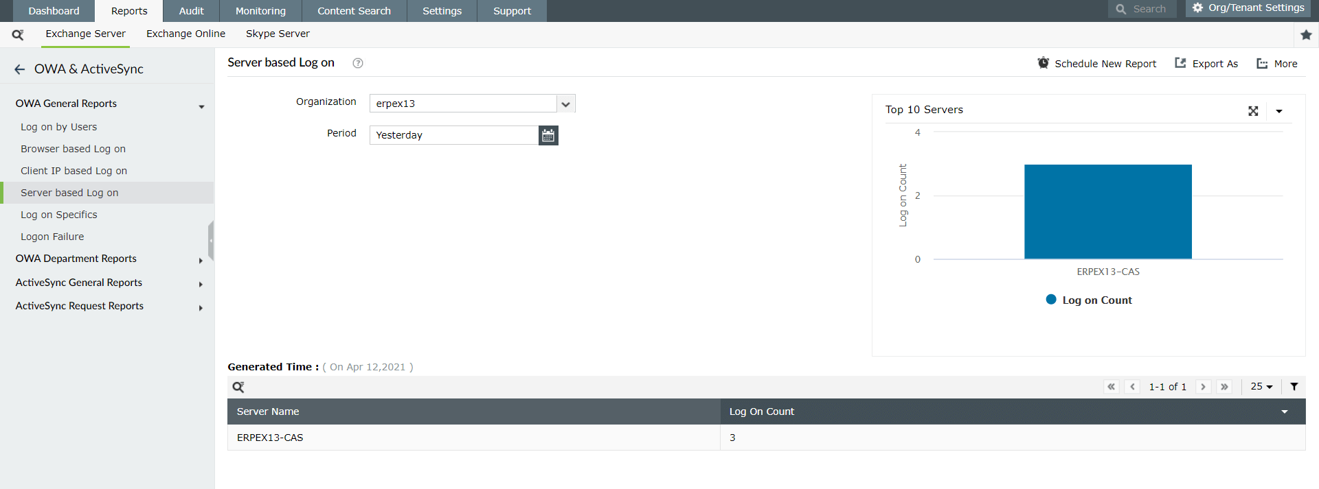
Task: Click the Org/Tenant Settings gear icon
Action: (x=1198, y=8)
